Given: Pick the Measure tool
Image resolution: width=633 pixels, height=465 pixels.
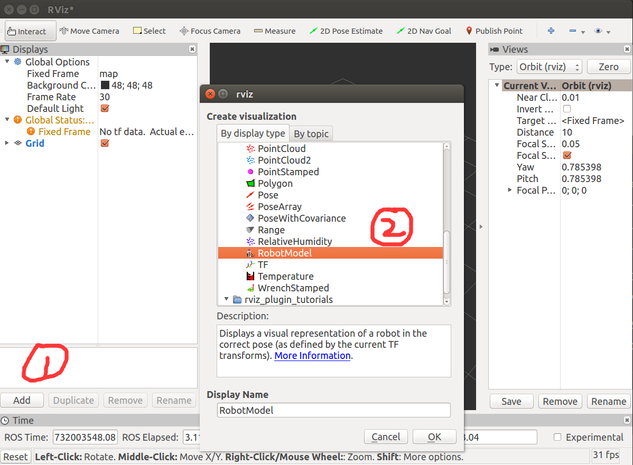Looking at the screenshot, I should click(275, 31).
